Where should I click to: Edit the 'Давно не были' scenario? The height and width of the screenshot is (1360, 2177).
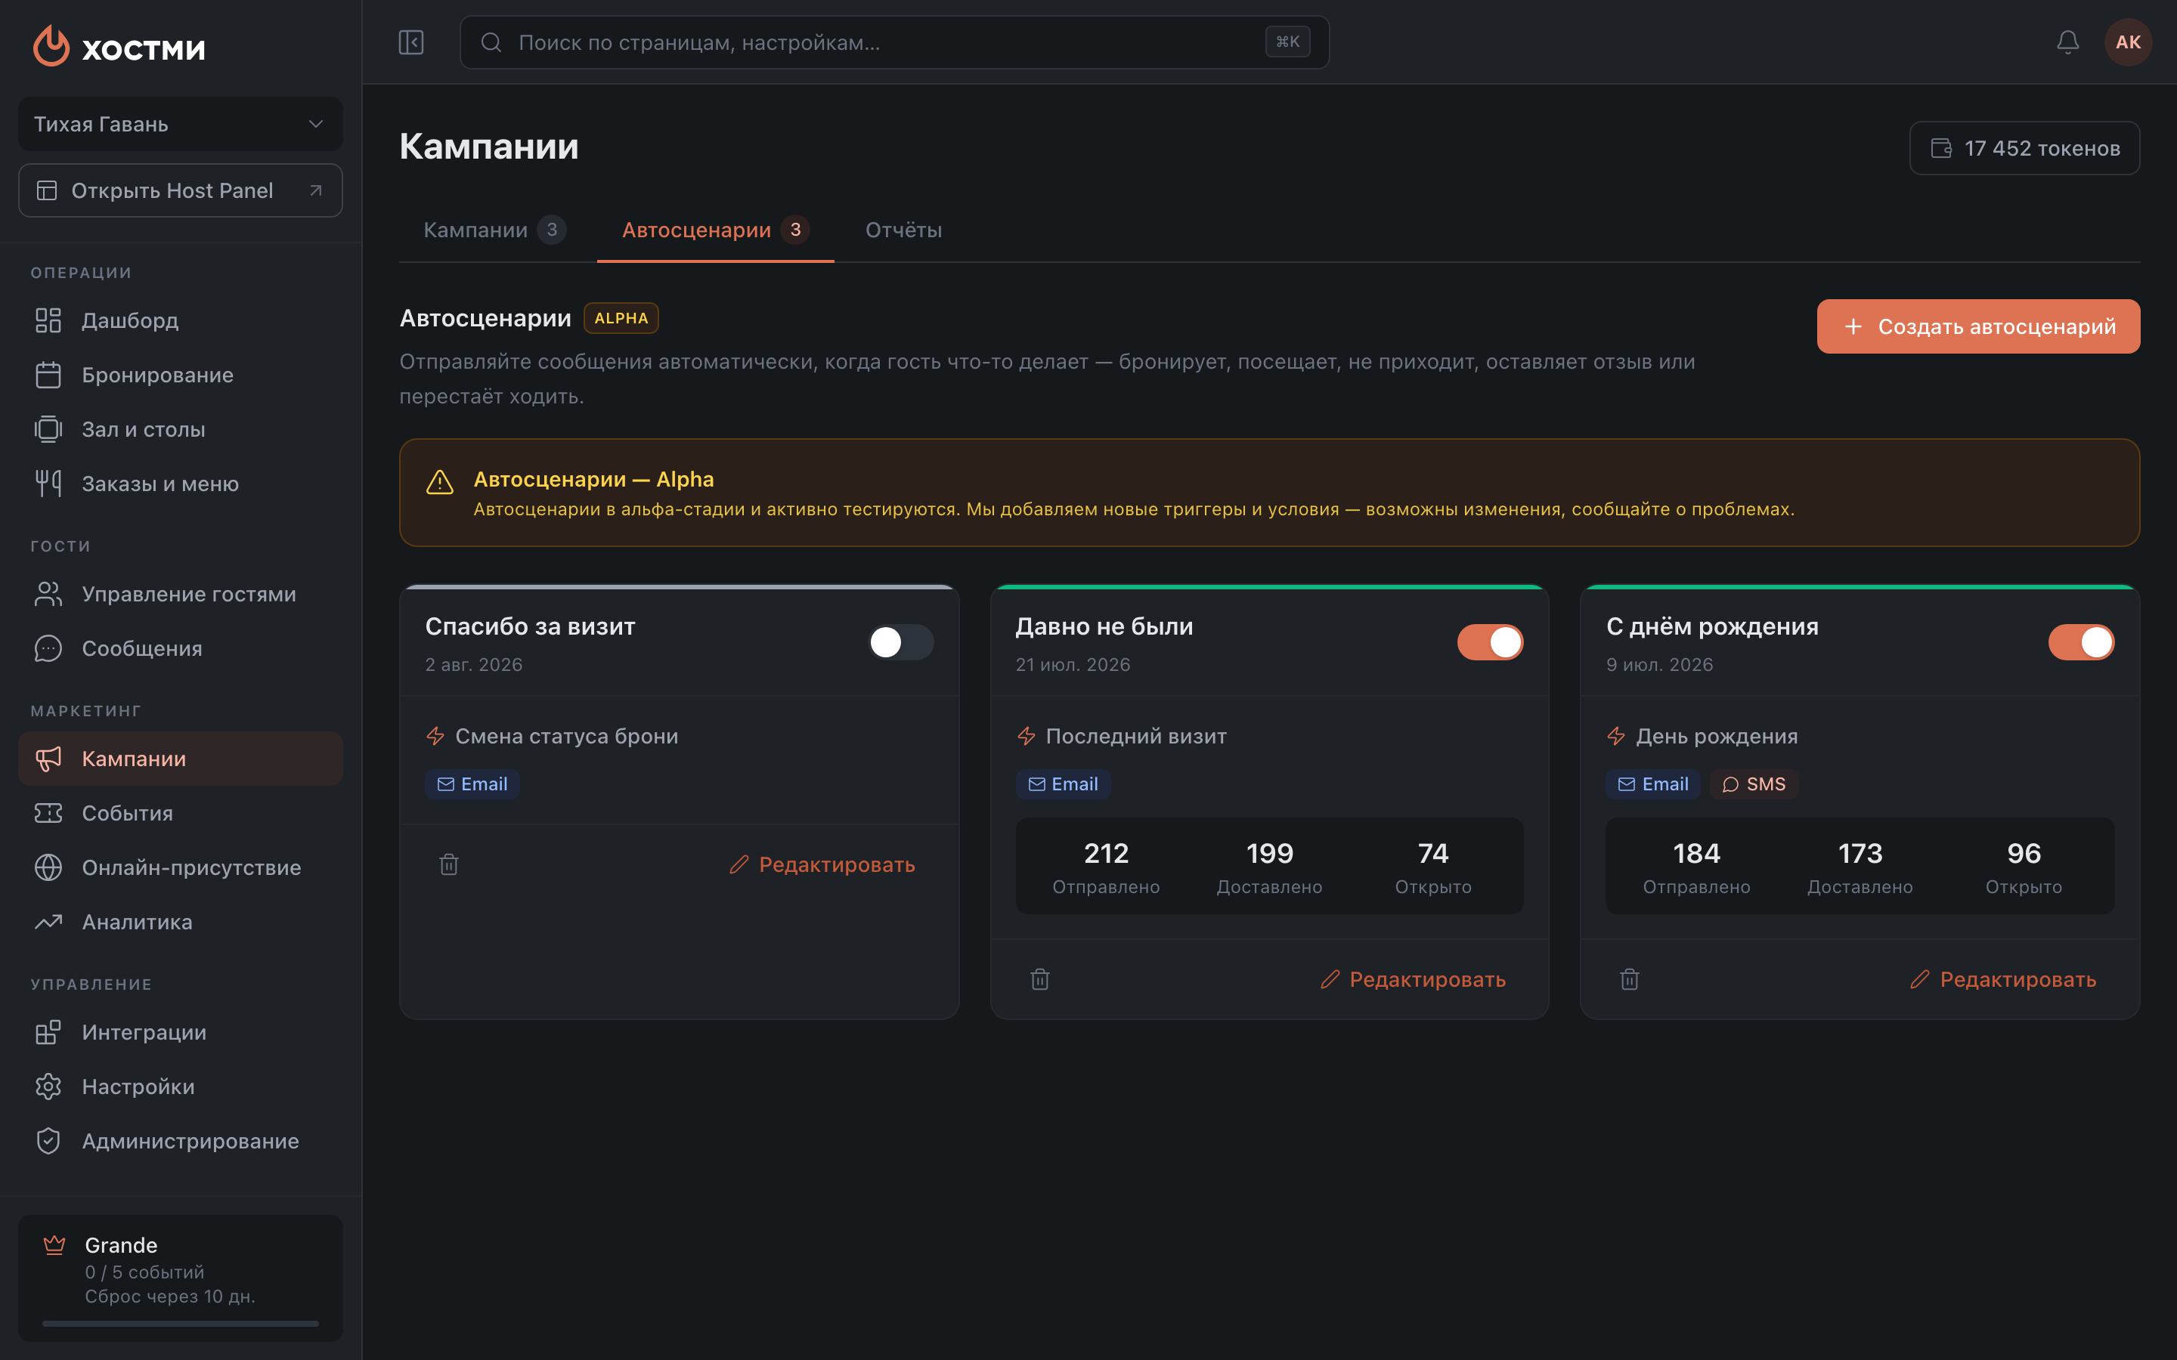pos(1414,978)
